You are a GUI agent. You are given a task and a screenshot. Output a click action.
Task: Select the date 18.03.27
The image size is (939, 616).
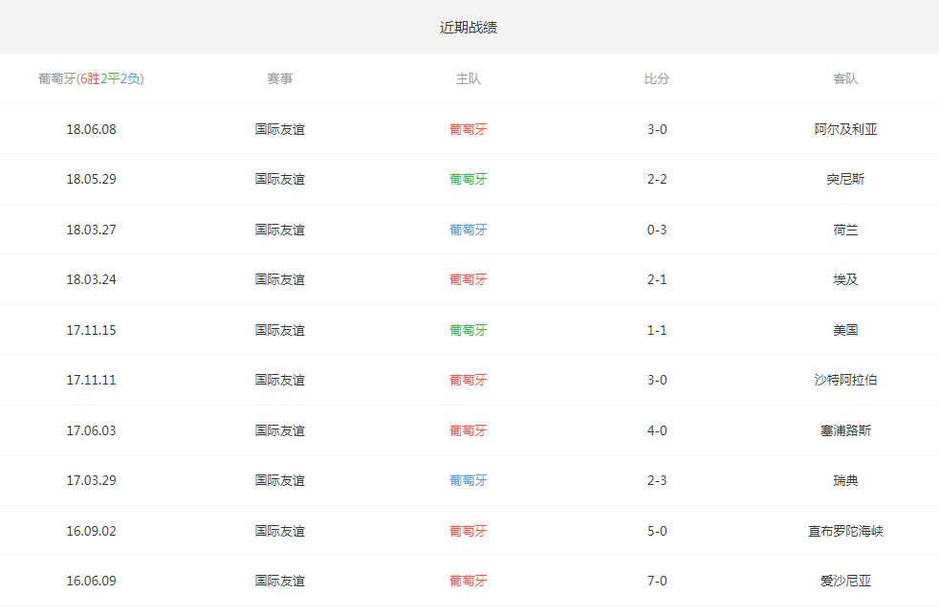(x=91, y=230)
